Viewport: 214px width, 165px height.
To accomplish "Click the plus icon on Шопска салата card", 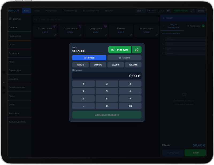I will (x=55, y=26).
